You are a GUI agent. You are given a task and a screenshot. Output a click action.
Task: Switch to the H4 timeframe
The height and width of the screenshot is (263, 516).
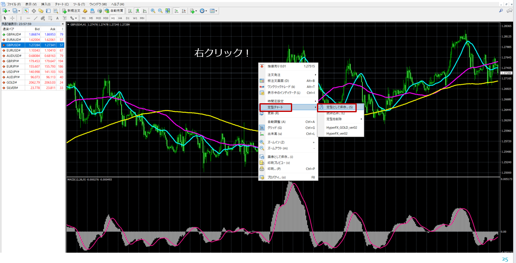coord(120,18)
